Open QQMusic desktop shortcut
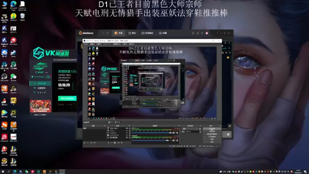The height and width of the screenshot is (174, 309). click(x=14, y=17)
